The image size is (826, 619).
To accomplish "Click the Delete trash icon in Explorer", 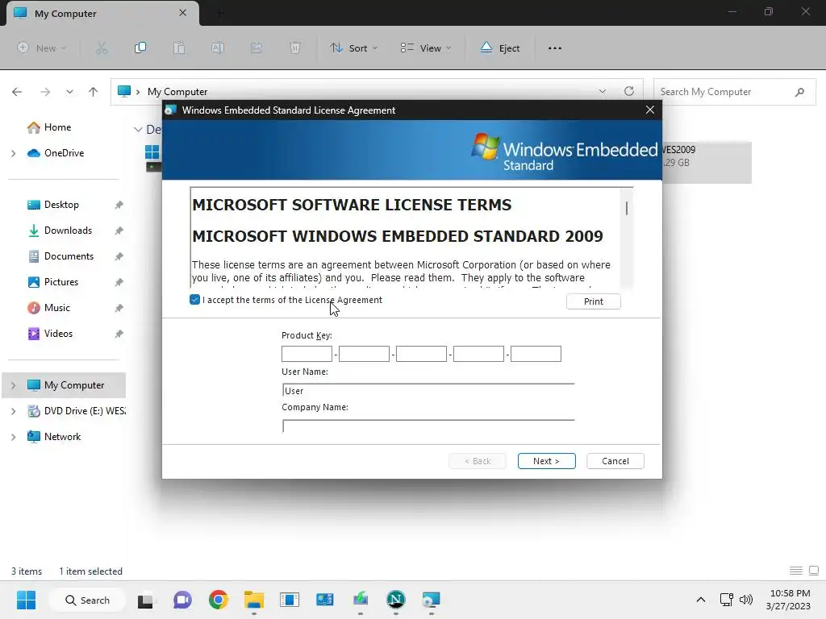I will click(295, 48).
